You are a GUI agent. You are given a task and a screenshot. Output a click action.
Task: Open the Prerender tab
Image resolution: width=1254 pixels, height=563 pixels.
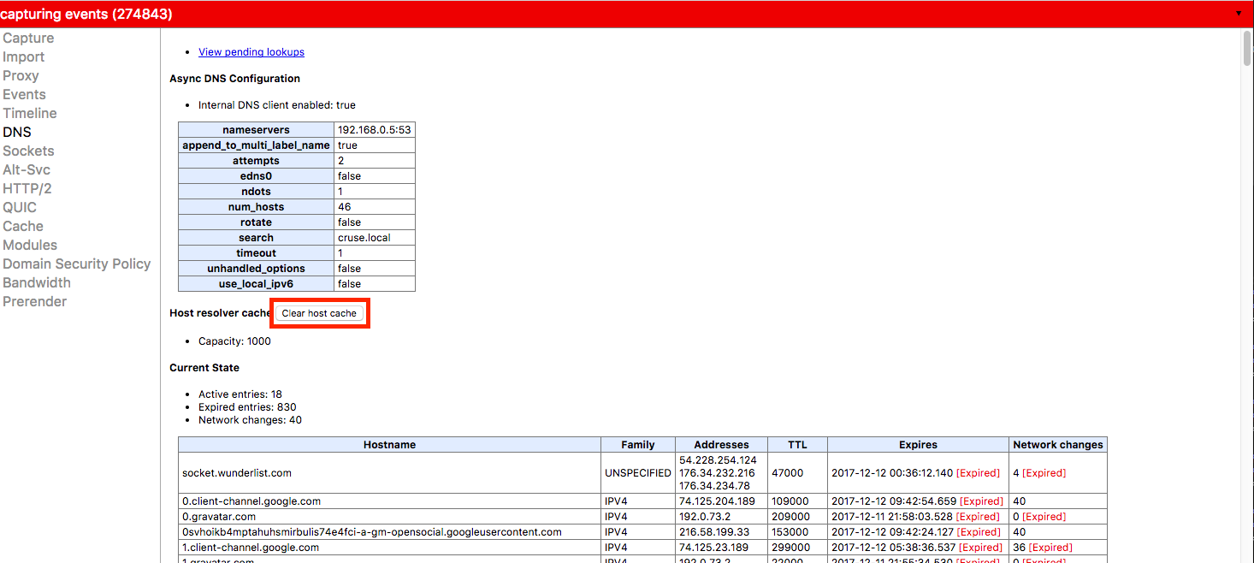34,301
